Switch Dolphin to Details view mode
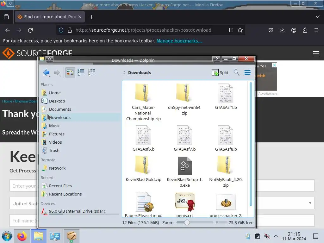 click(91, 72)
